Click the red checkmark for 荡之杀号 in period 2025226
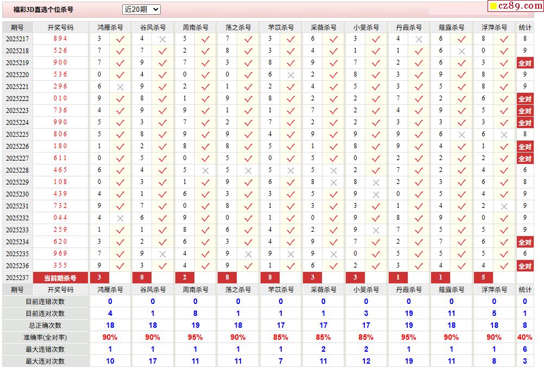 point(248,147)
